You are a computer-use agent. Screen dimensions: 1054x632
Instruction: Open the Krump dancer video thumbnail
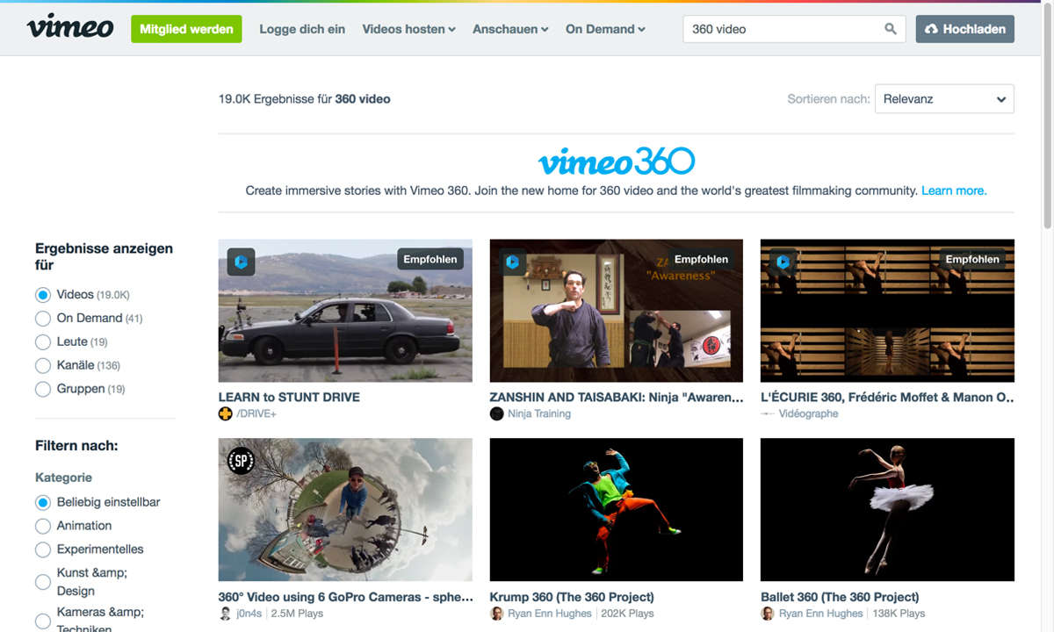[617, 510]
